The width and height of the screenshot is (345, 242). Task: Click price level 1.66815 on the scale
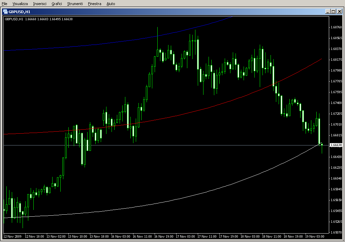point(337,135)
